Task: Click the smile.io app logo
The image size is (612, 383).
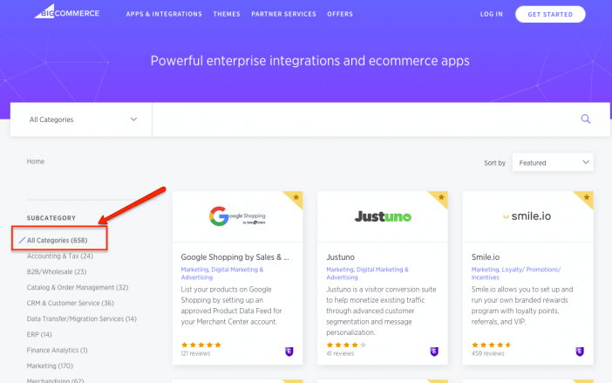Action: tap(527, 215)
